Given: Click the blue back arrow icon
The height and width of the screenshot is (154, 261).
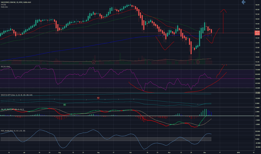Looking at the screenshot, I should coord(244,2).
